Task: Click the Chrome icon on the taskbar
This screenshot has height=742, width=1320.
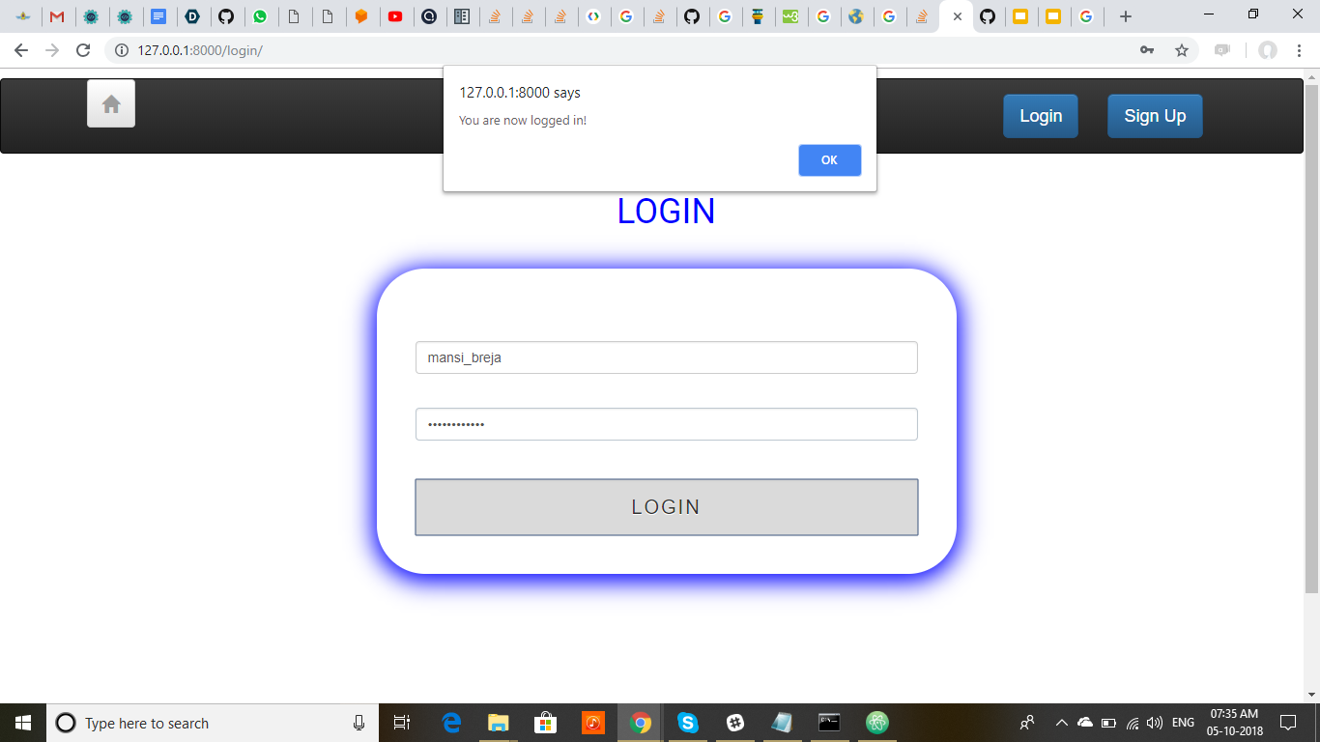Action: 640,723
